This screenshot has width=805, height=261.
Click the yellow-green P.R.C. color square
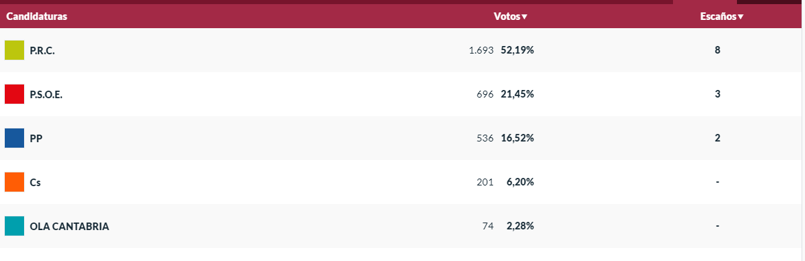(x=14, y=50)
